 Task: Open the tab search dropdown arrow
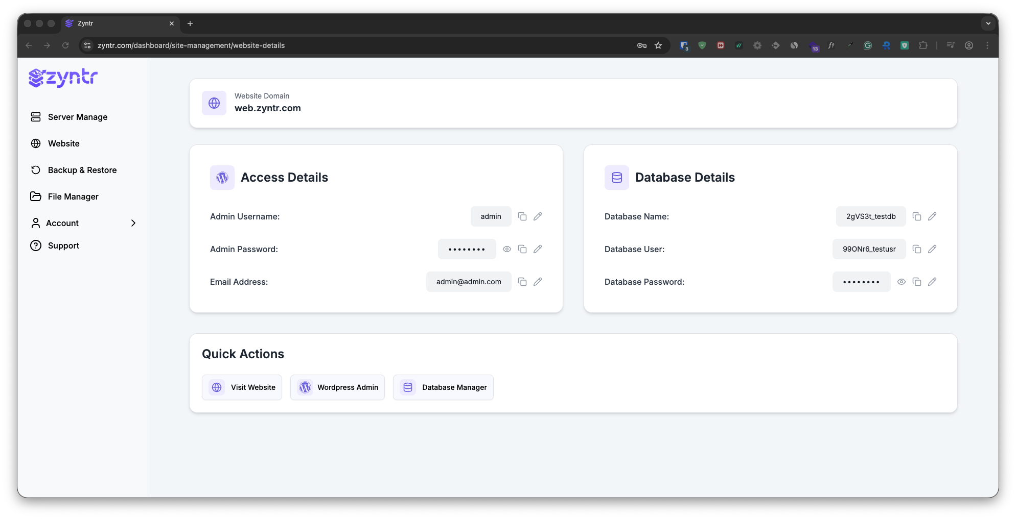[988, 23]
